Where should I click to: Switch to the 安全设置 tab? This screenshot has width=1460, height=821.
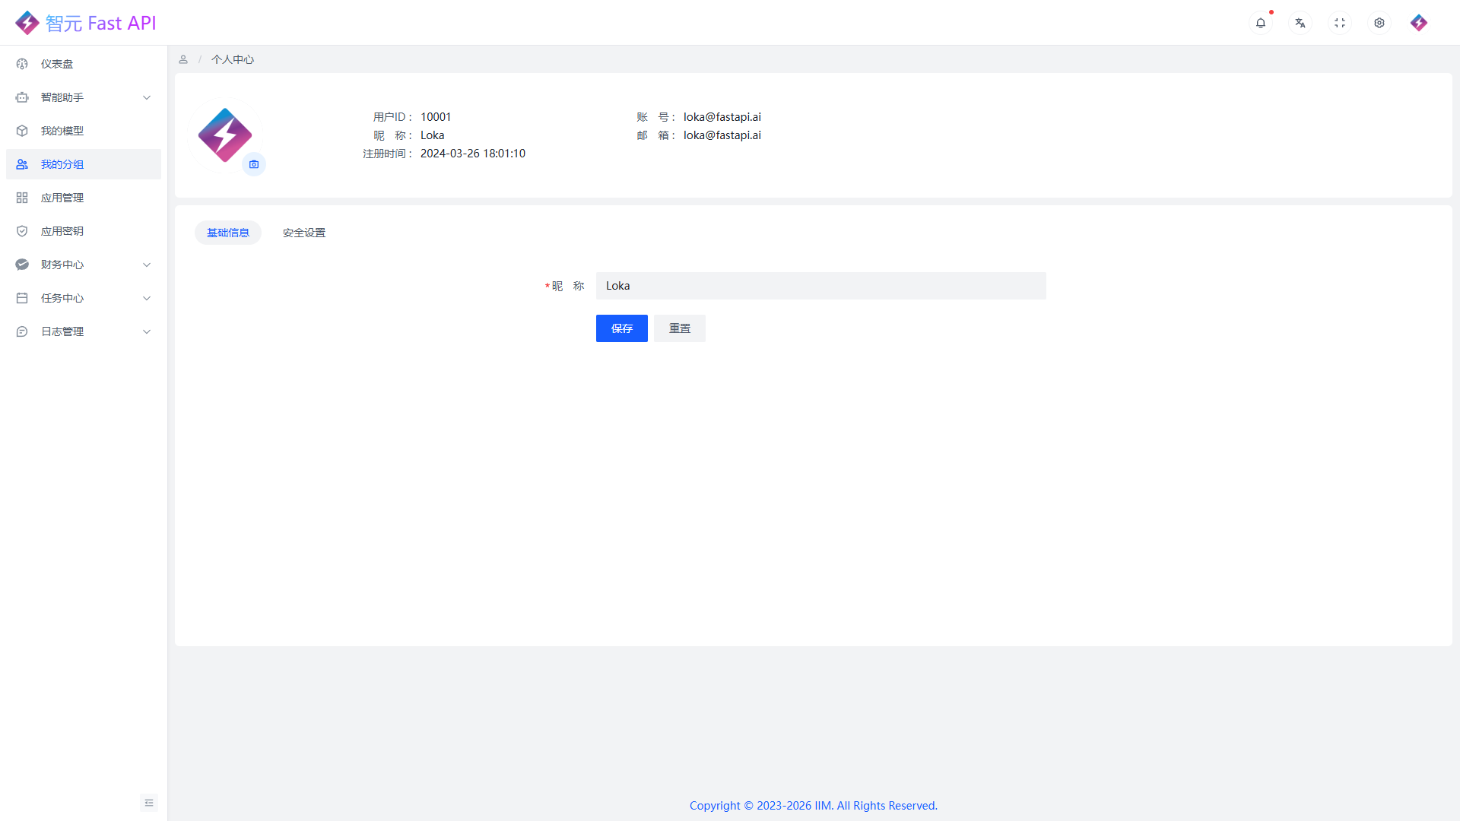point(304,233)
